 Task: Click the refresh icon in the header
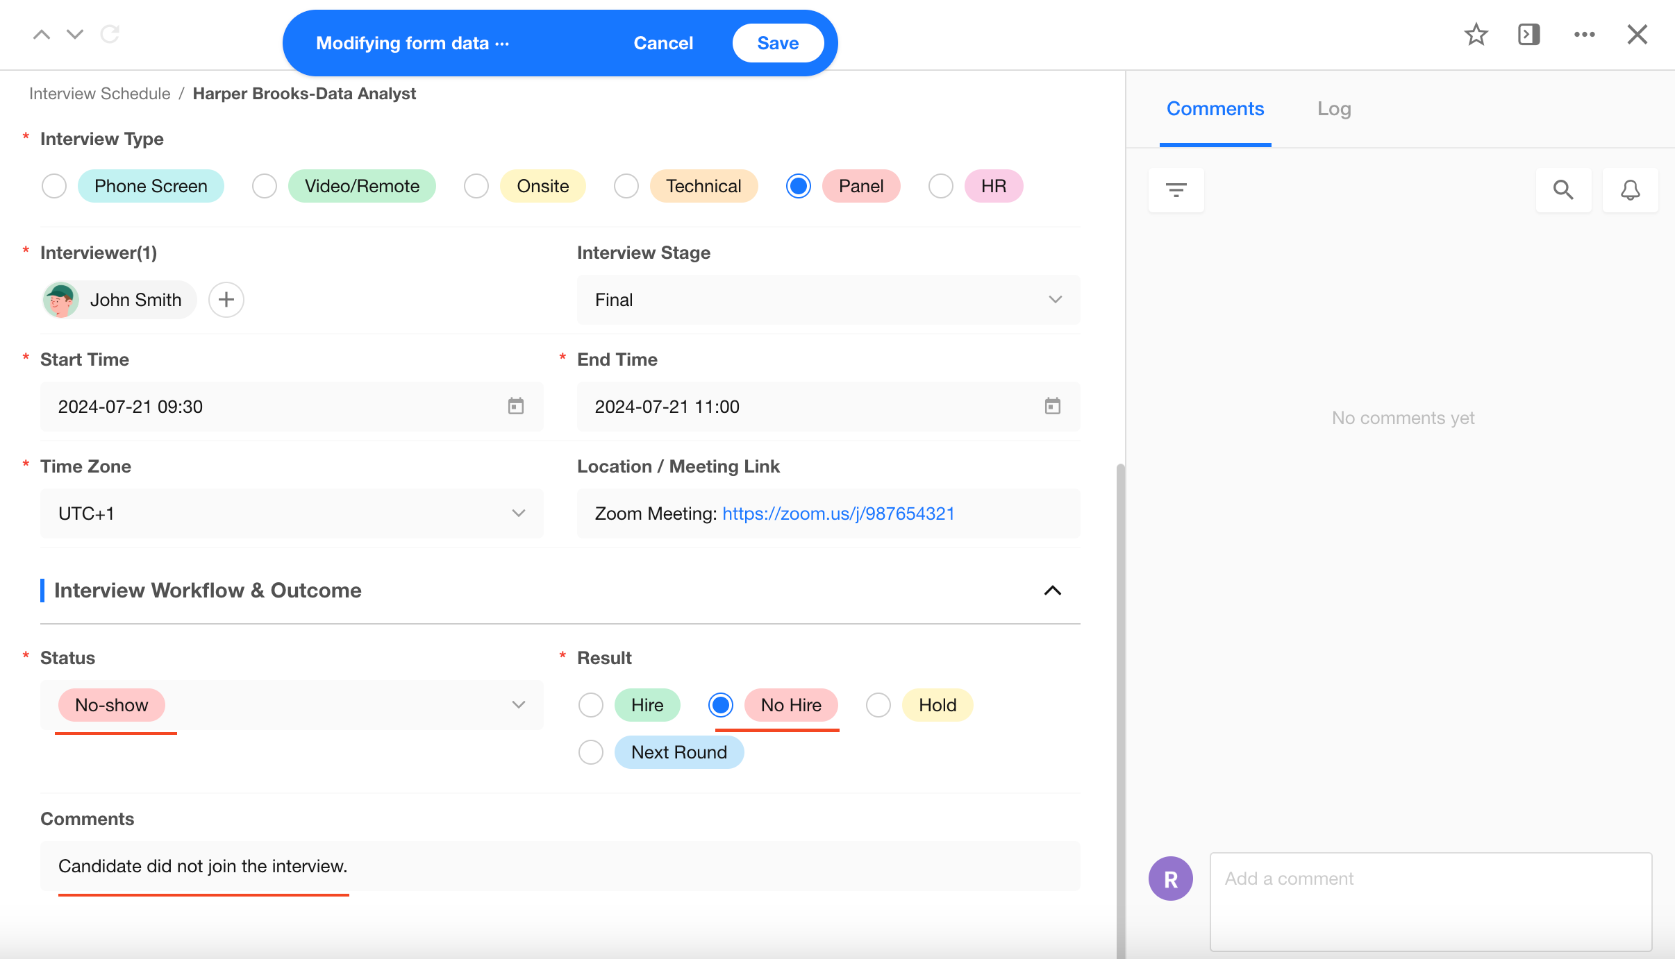pos(110,34)
